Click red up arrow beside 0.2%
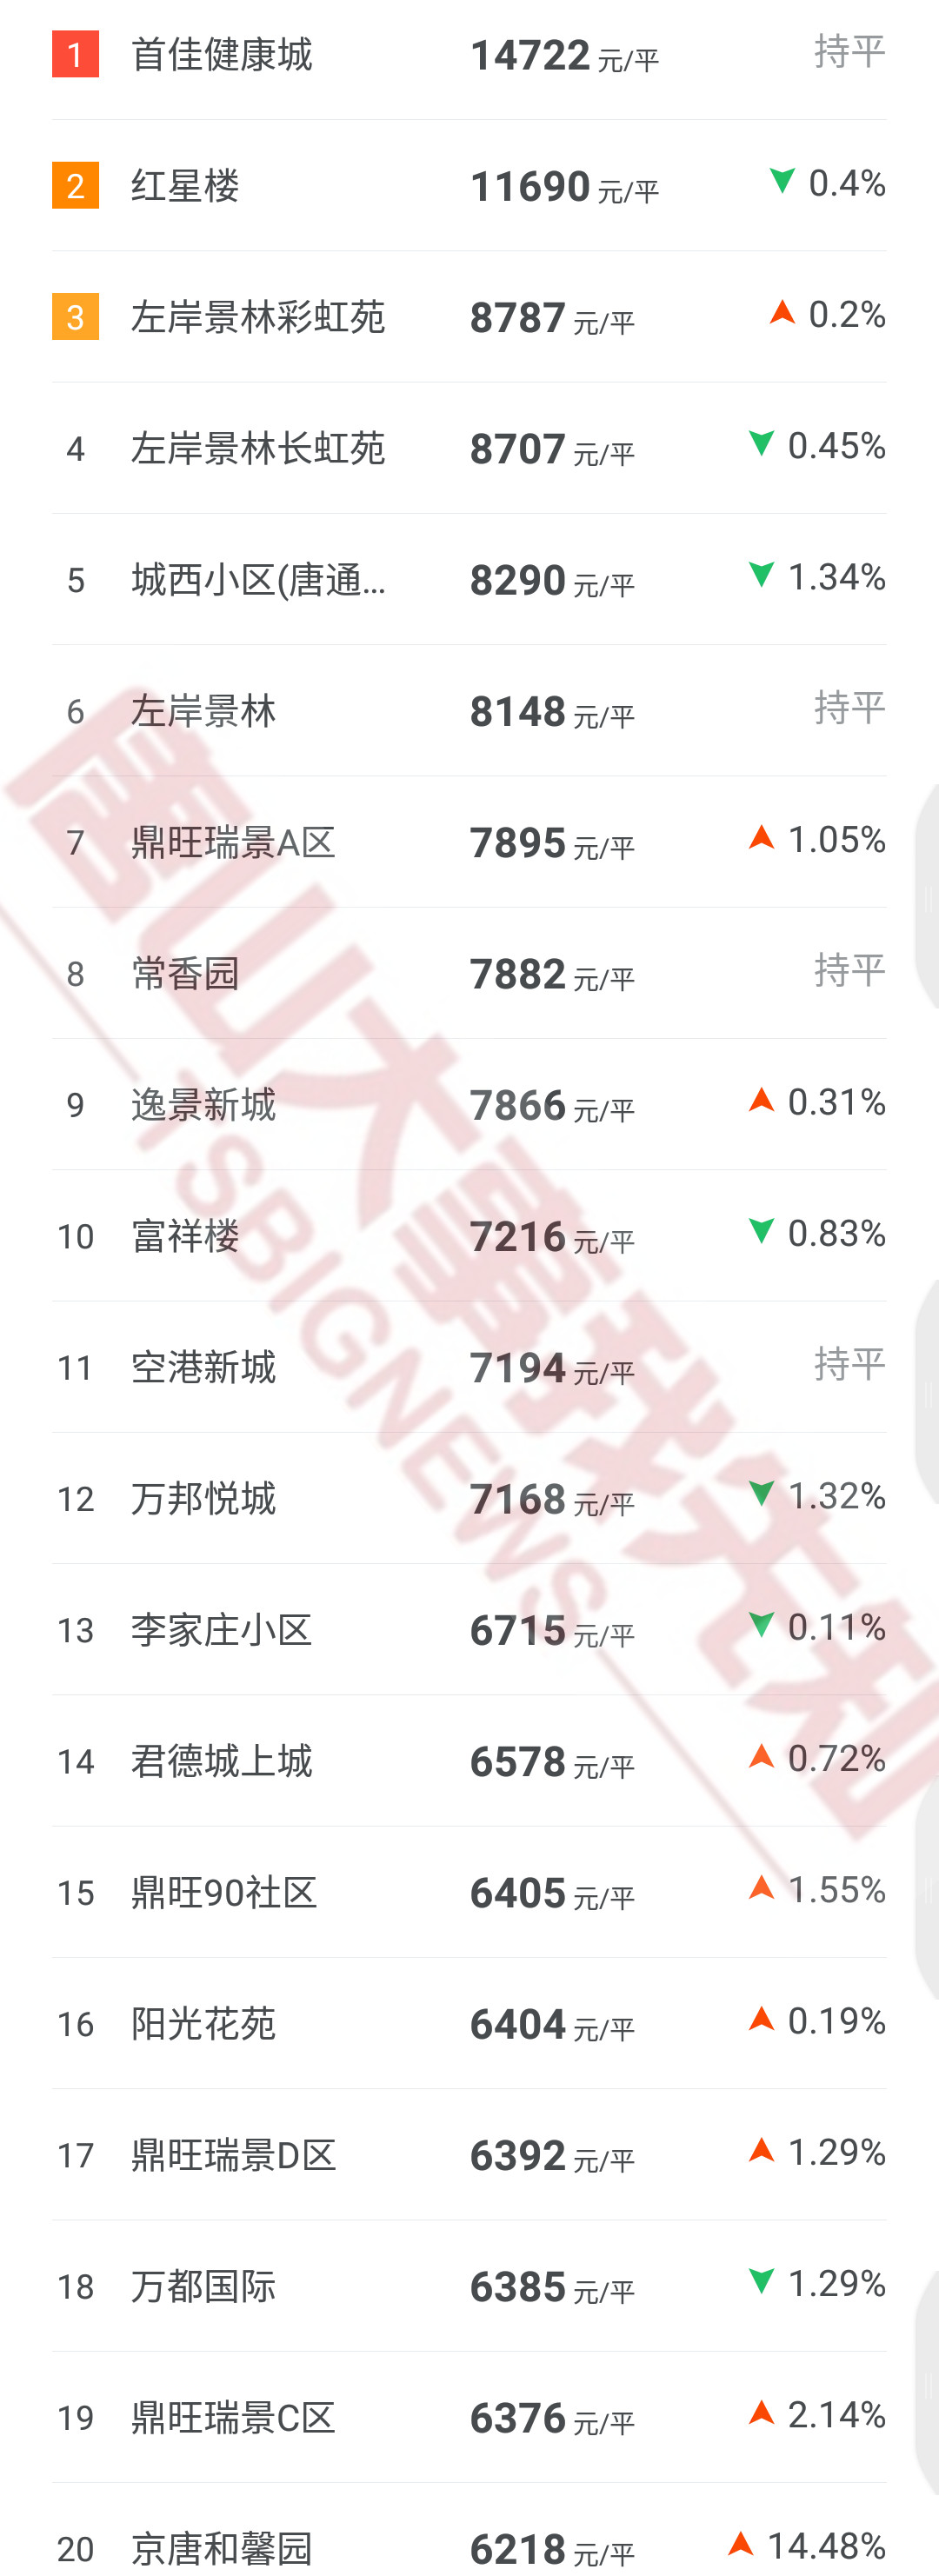Image resolution: width=939 pixels, height=2576 pixels. [782, 312]
